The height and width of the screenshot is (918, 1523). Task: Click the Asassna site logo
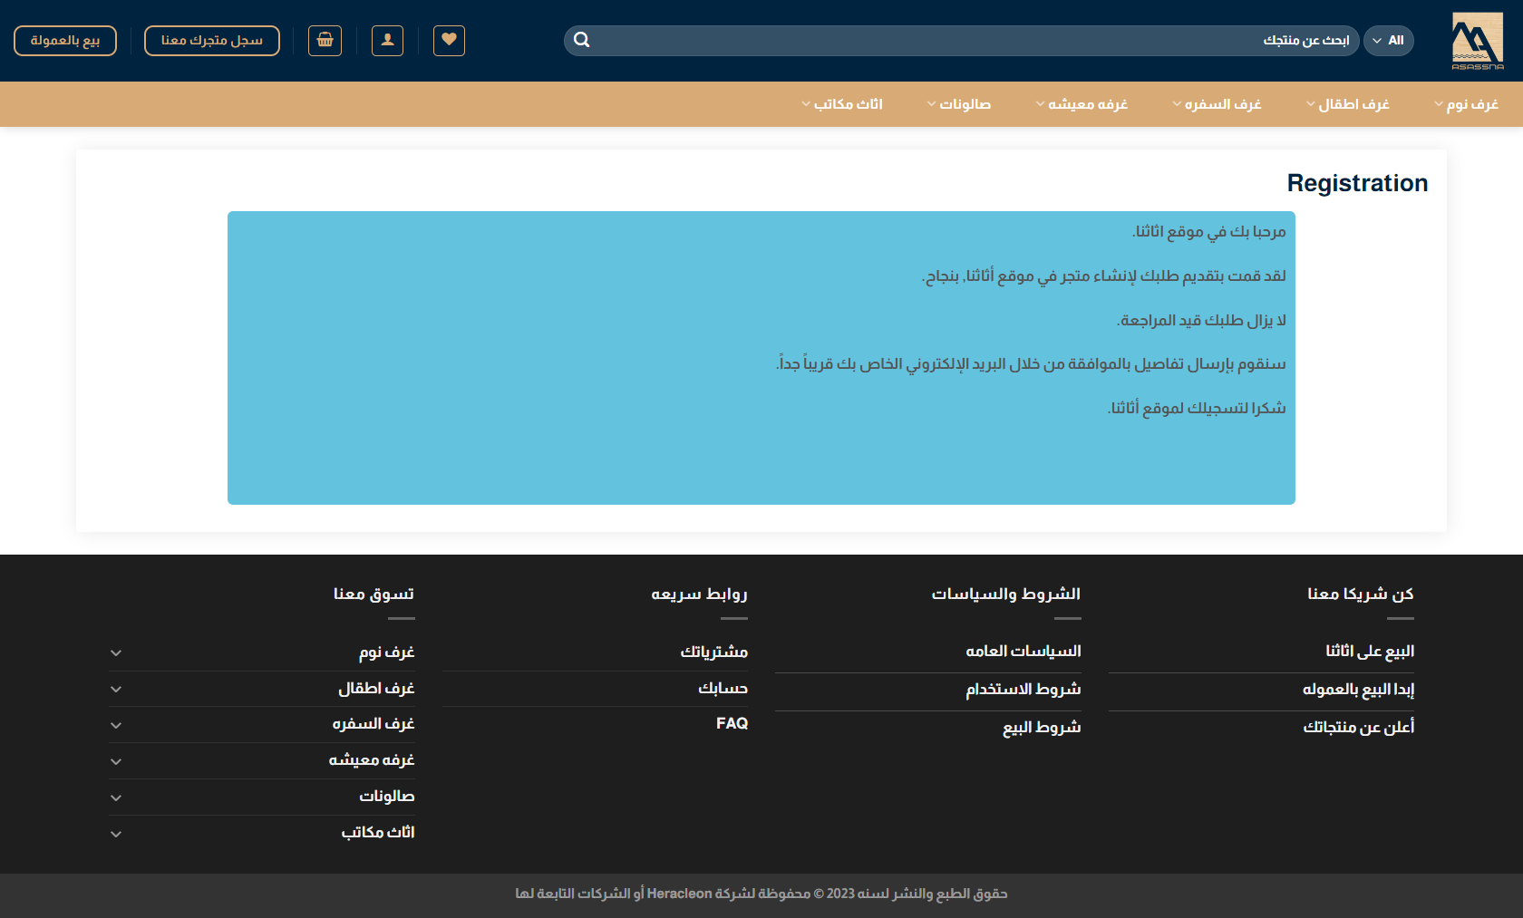click(x=1477, y=41)
